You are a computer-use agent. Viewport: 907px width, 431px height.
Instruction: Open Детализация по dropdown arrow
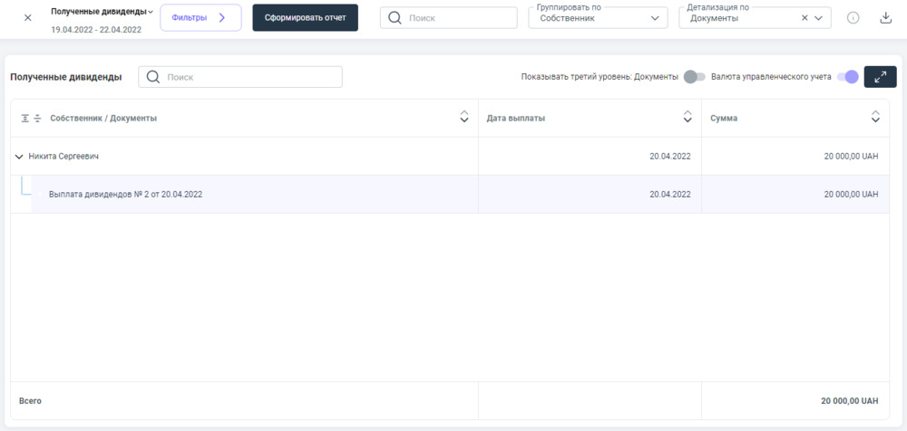(x=819, y=18)
